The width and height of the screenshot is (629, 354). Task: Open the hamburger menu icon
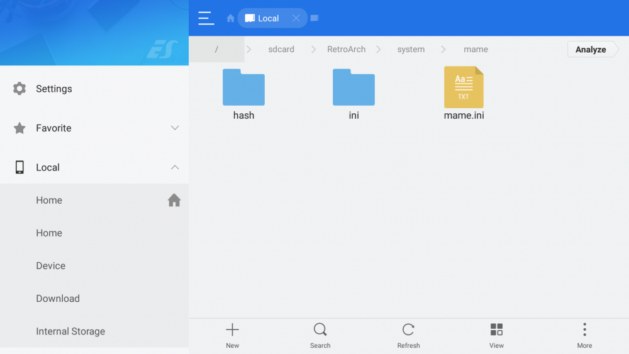coord(206,18)
